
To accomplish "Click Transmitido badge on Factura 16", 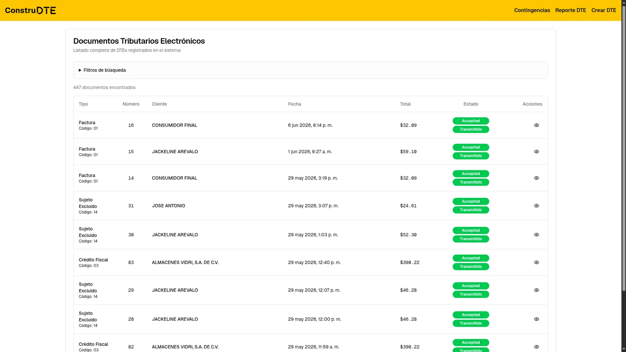I will pos(471,129).
